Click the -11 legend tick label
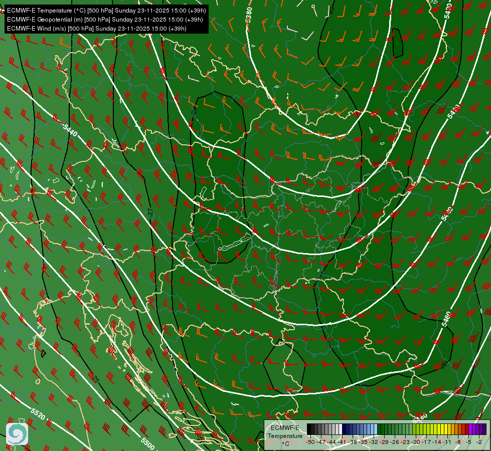 (448, 442)
